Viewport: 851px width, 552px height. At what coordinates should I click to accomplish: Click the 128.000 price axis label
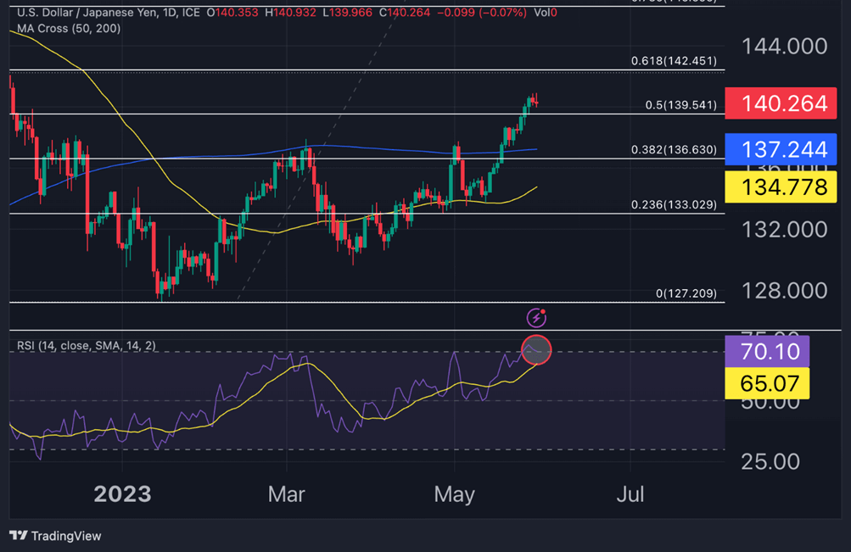(x=784, y=291)
